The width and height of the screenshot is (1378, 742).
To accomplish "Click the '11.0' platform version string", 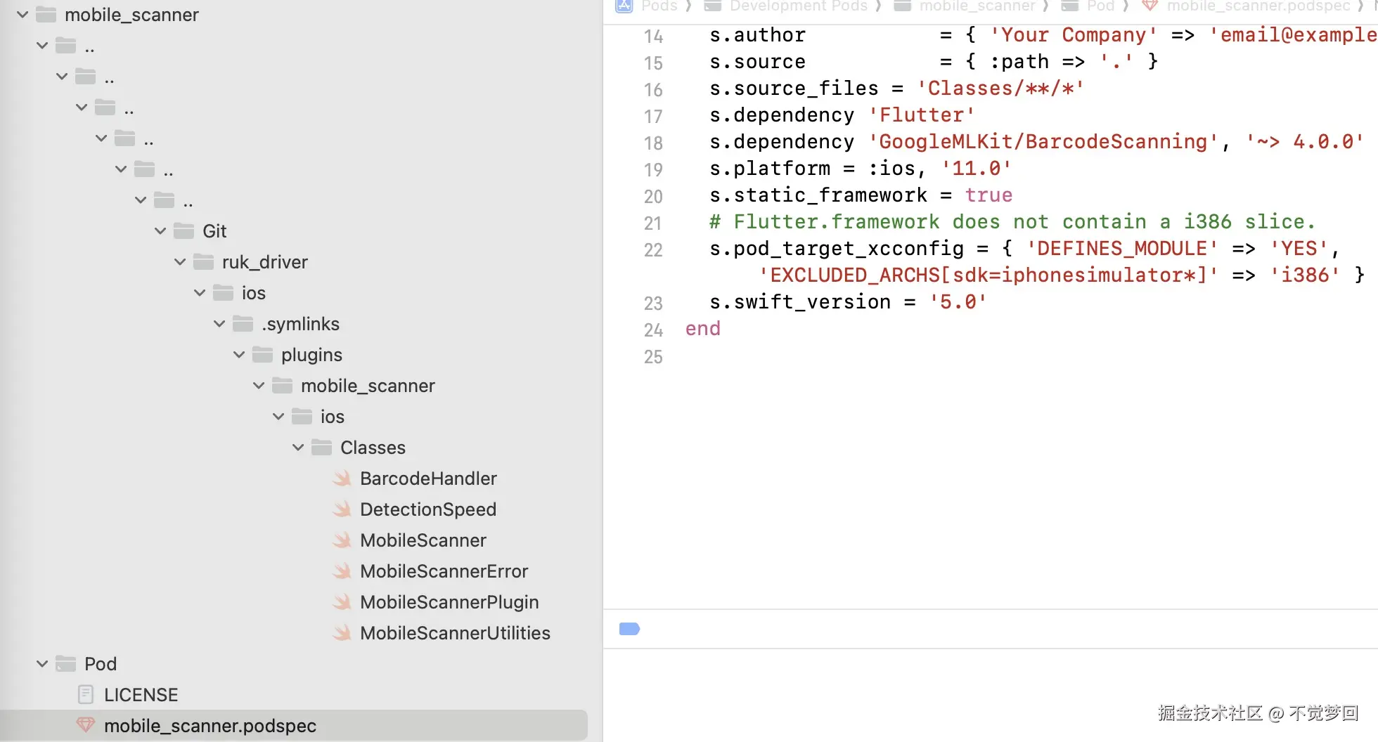I will [977, 169].
